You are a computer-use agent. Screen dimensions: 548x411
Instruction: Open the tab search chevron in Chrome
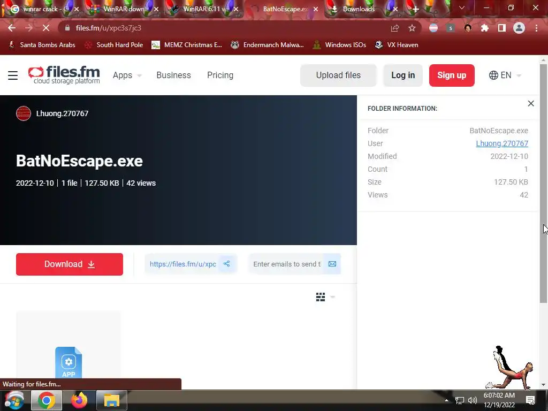(x=462, y=7)
